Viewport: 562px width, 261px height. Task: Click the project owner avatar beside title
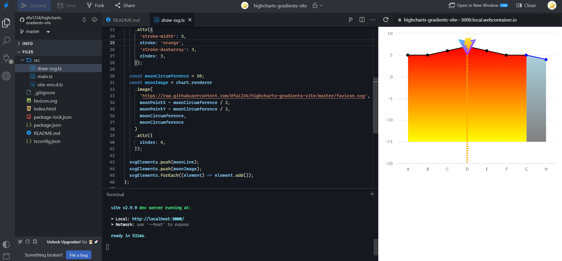(x=245, y=6)
